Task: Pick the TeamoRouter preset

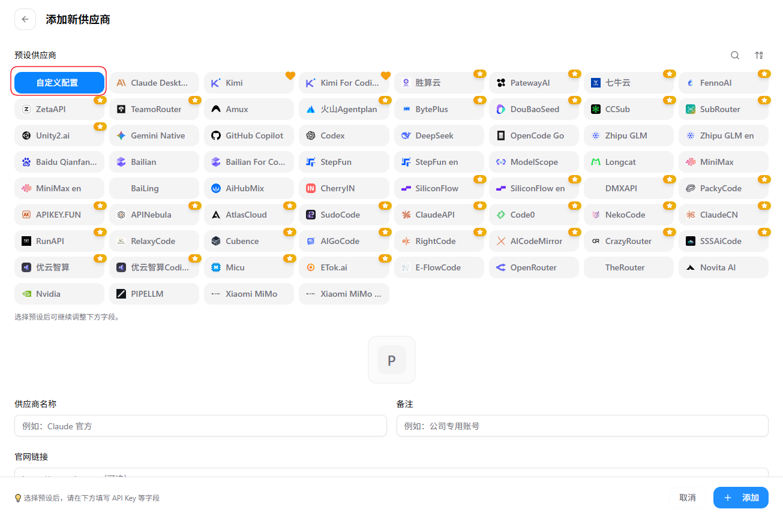Action: [x=154, y=109]
